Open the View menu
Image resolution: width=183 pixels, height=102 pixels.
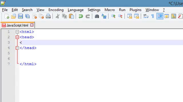(41, 10)
